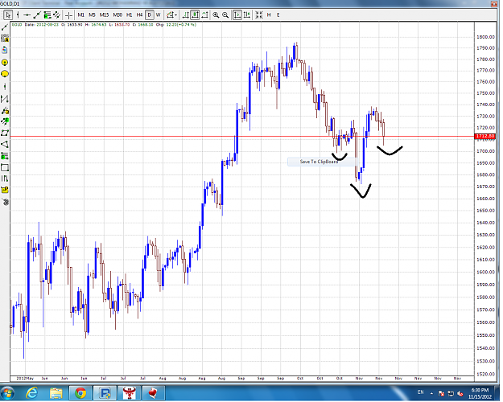Screen dimensions: 503x402
Task: Toggle chart auto-scroll button
Action: (x=237, y=15)
